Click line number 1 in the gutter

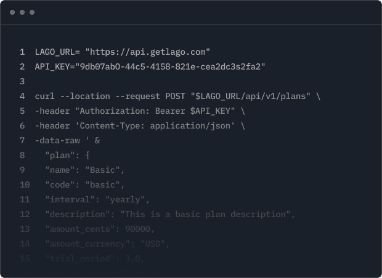(x=22, y=52)
